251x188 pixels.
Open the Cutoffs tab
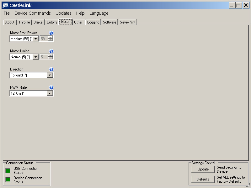pyautogui.click(x=52, y=22)
